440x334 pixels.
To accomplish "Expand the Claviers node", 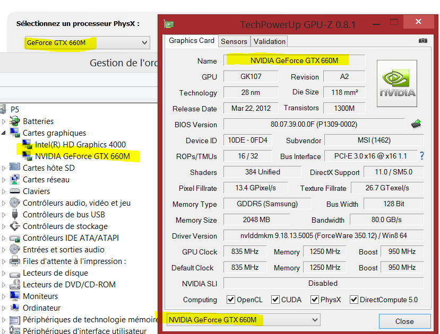I will pos(3,191).
